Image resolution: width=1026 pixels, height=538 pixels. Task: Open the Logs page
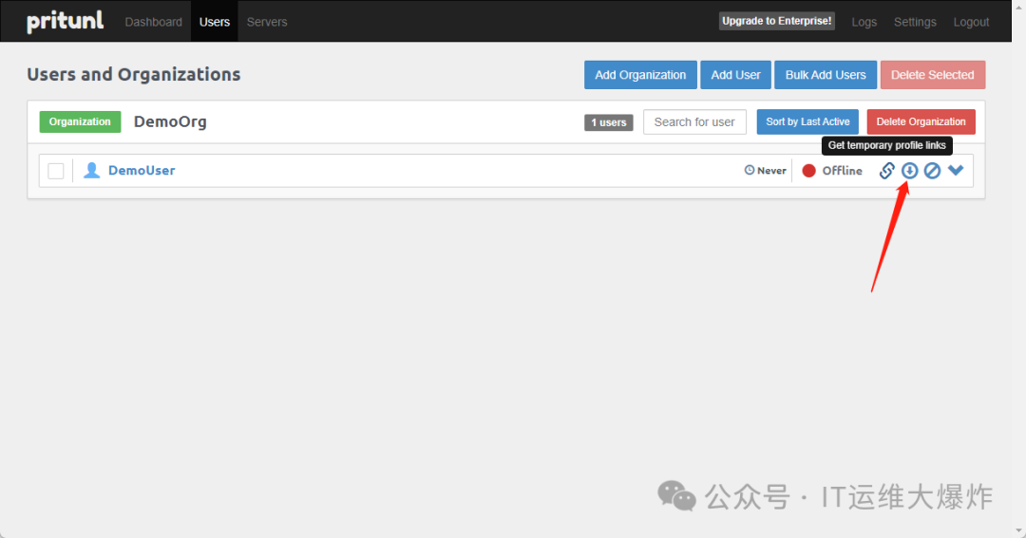click(864, 22)
